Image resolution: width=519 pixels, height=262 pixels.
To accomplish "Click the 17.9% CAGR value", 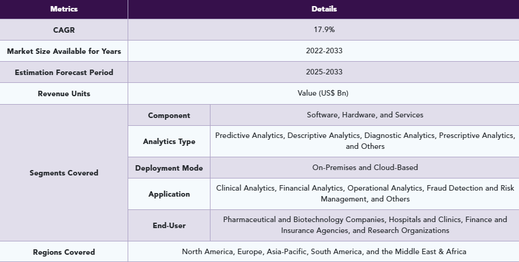I will 324,30.
